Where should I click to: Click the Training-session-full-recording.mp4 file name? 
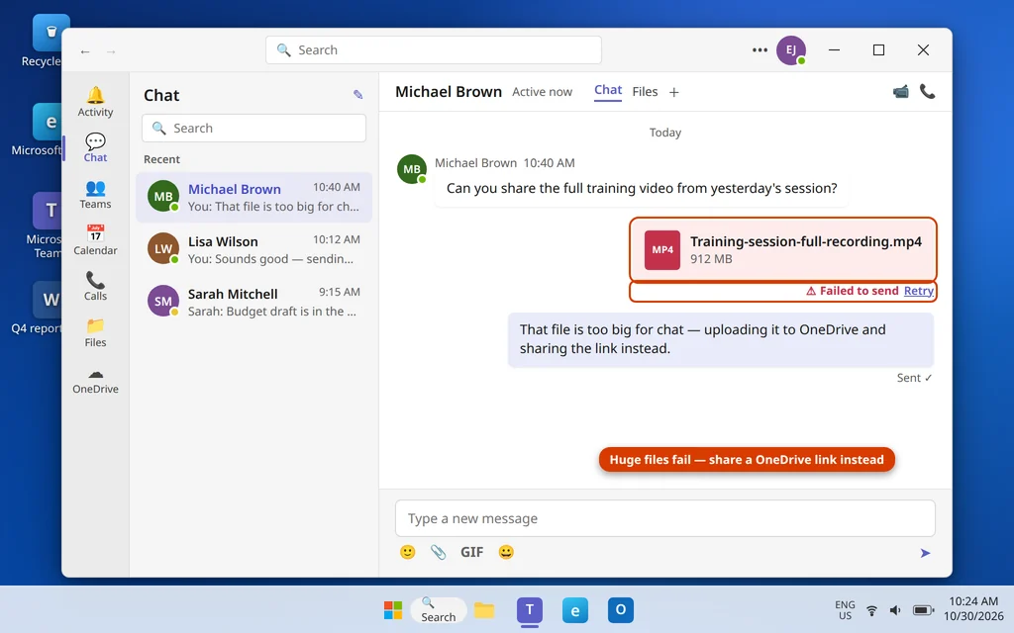click(x=806, y=241)
